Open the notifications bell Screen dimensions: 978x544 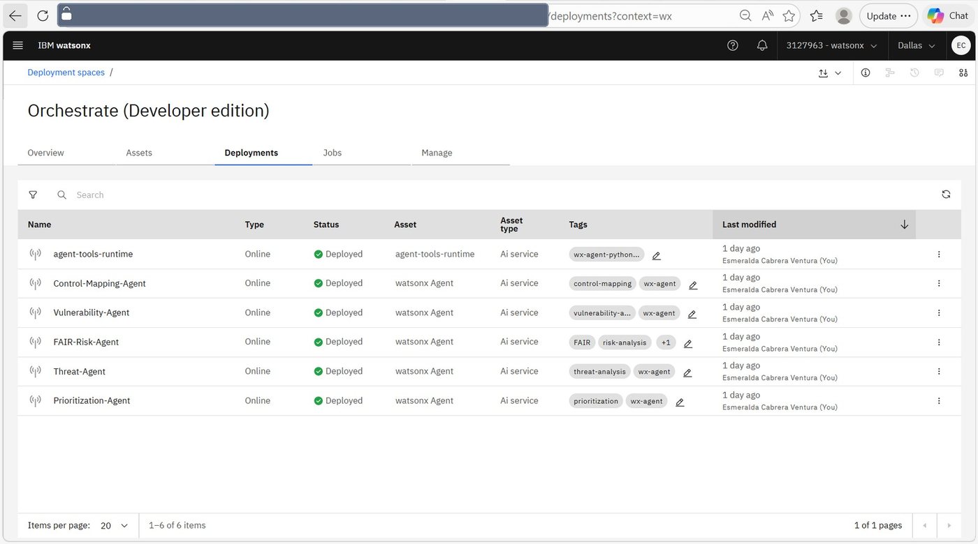pyautogui.click(x=762, y=45)
